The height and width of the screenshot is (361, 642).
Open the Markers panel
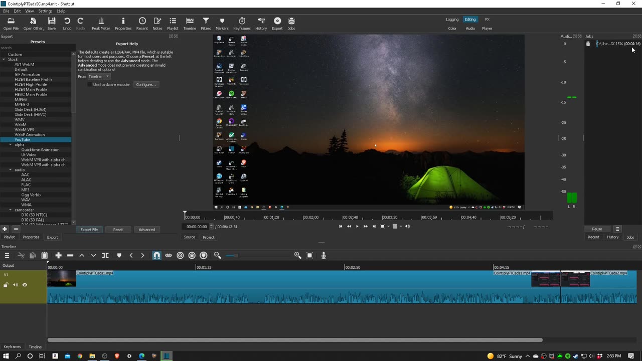pyautogui.click(x=222, y=23)
